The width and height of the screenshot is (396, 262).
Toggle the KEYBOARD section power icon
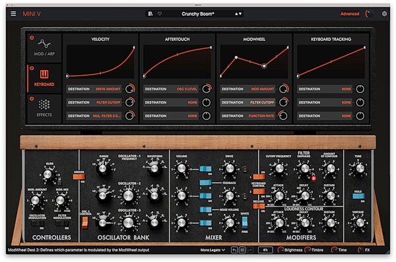[x=32, y=68]
